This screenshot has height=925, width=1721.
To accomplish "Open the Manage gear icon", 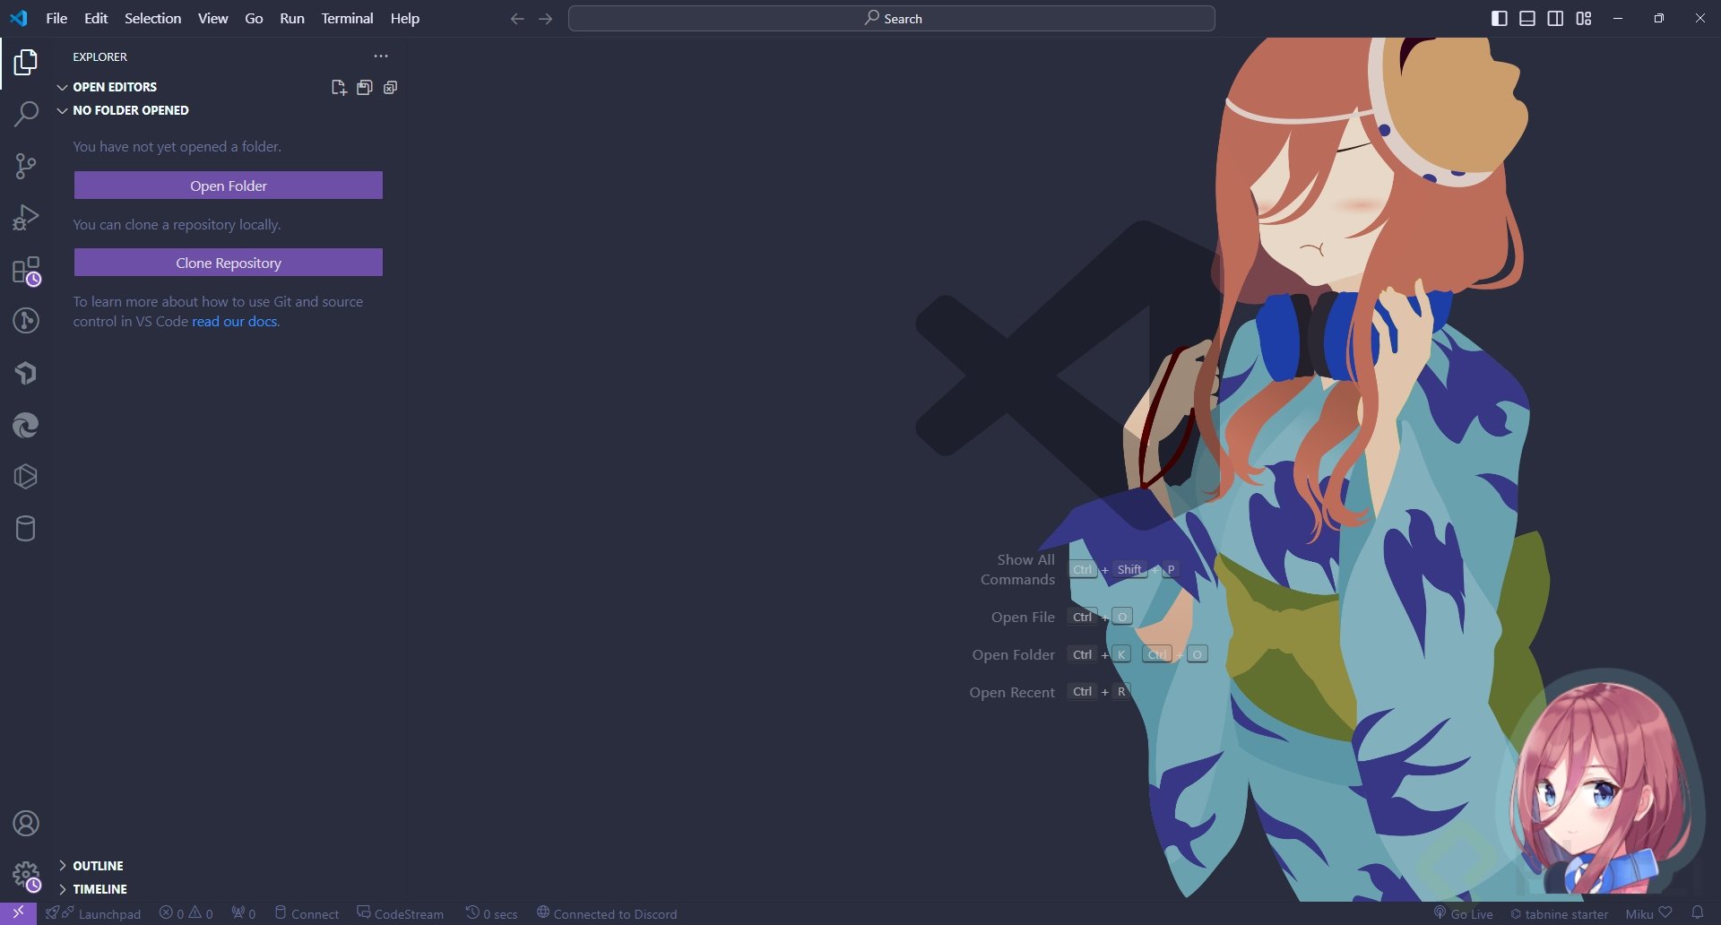I will pos(26,876).
